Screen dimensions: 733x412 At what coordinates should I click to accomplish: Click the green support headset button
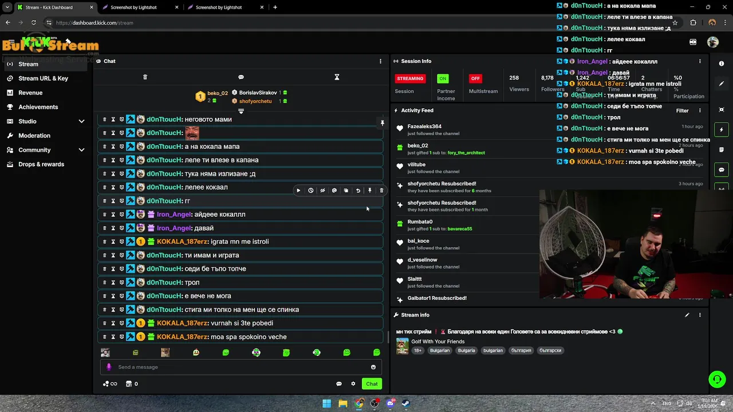(717, 379)
